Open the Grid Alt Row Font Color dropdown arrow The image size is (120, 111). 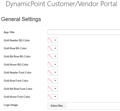[55, 89]
